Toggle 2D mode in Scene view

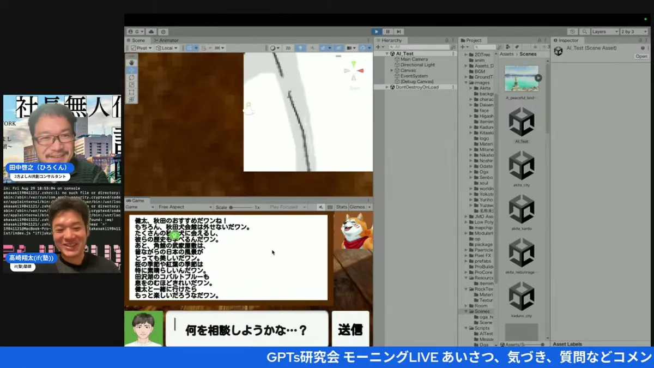tap(288, 48)
